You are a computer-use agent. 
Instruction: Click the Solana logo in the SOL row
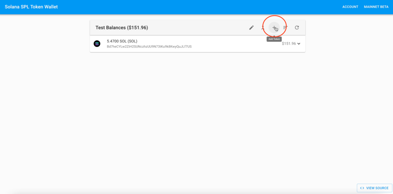coord(97,44)
